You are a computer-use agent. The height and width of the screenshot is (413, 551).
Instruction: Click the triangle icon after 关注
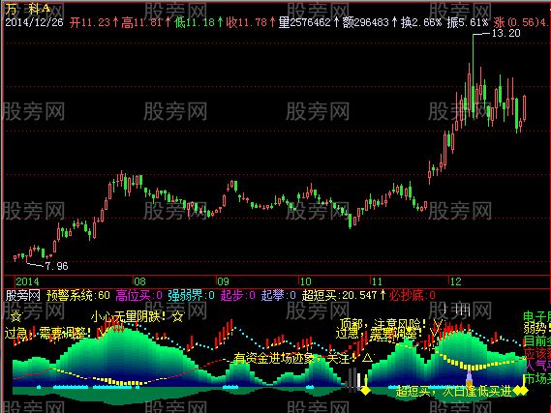coord(367,358)
